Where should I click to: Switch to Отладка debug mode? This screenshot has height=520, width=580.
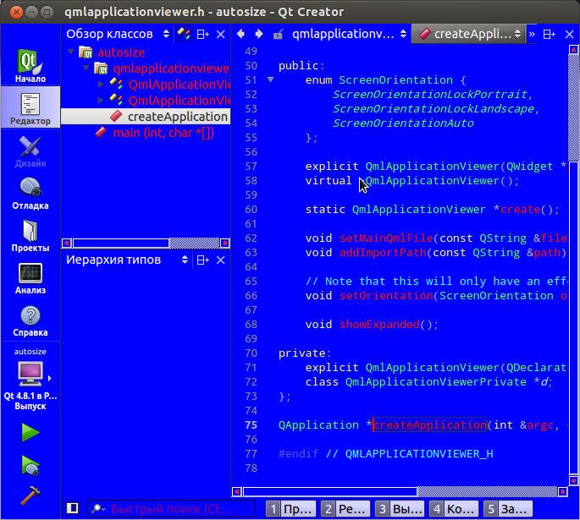(x=30, y=193)
